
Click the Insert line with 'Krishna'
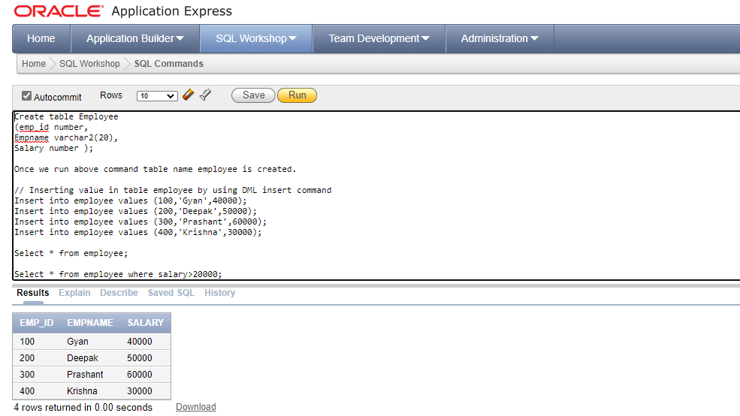click(x=137, y=232)
